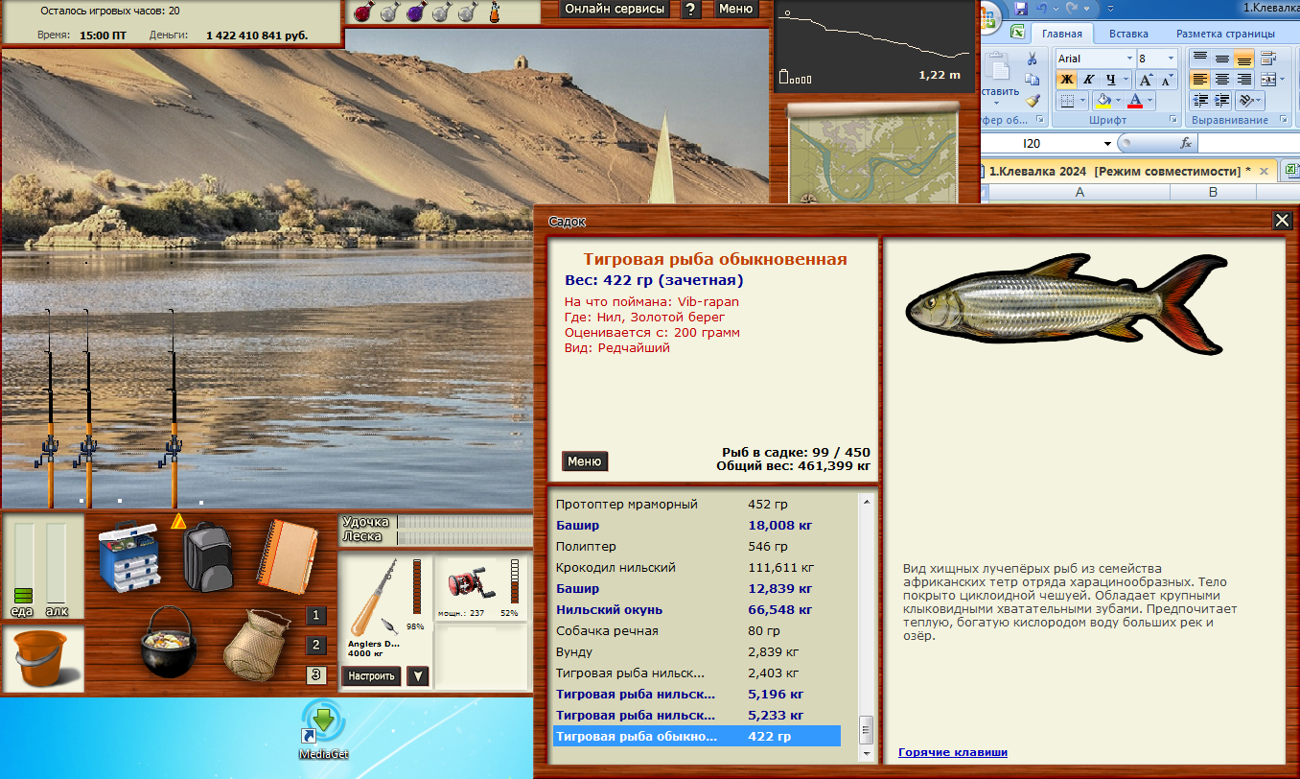Viewport: 1300px width, 779px height.
Task: Click the orange bucket icon
Action: tap(41, 659)
